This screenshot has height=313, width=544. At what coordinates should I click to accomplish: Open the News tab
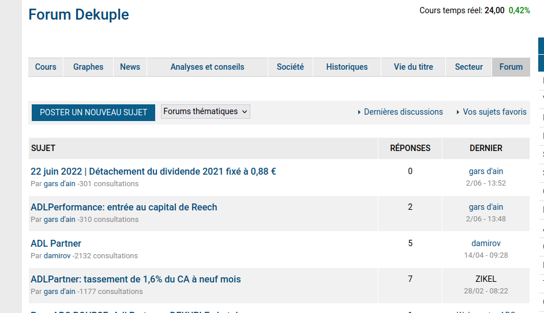pyautogui.click(x=130, y=67)
